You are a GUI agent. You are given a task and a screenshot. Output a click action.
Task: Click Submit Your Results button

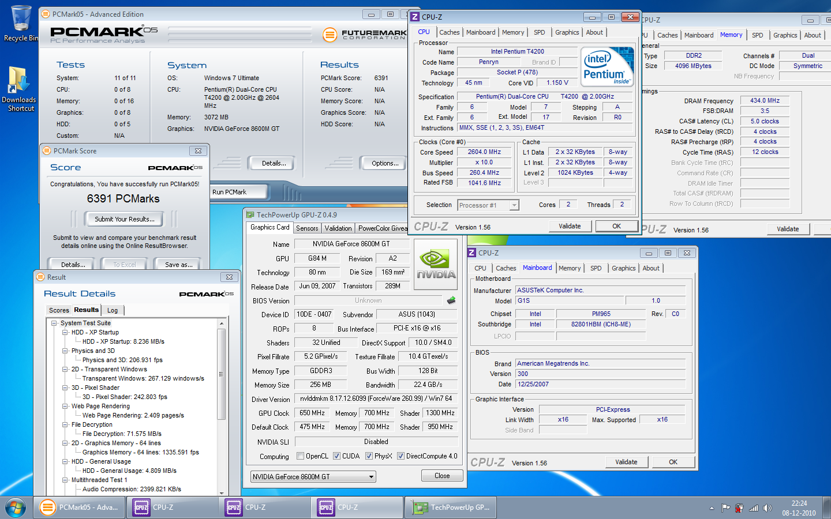click(x=125, y=219)
